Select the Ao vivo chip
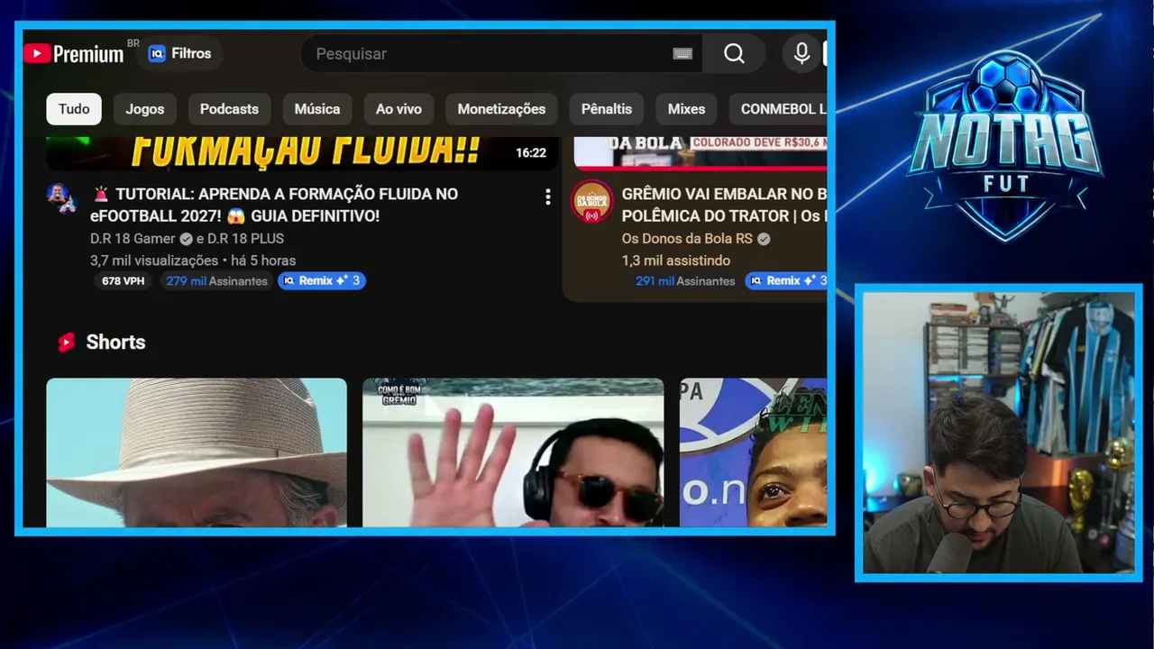This screenshot has height=649, width=1154. click(x=398, y=109)
